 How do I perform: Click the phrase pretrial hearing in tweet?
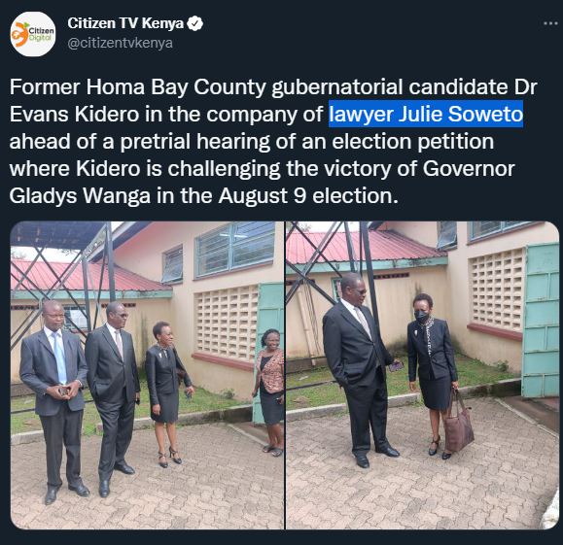tap(194, 142)
